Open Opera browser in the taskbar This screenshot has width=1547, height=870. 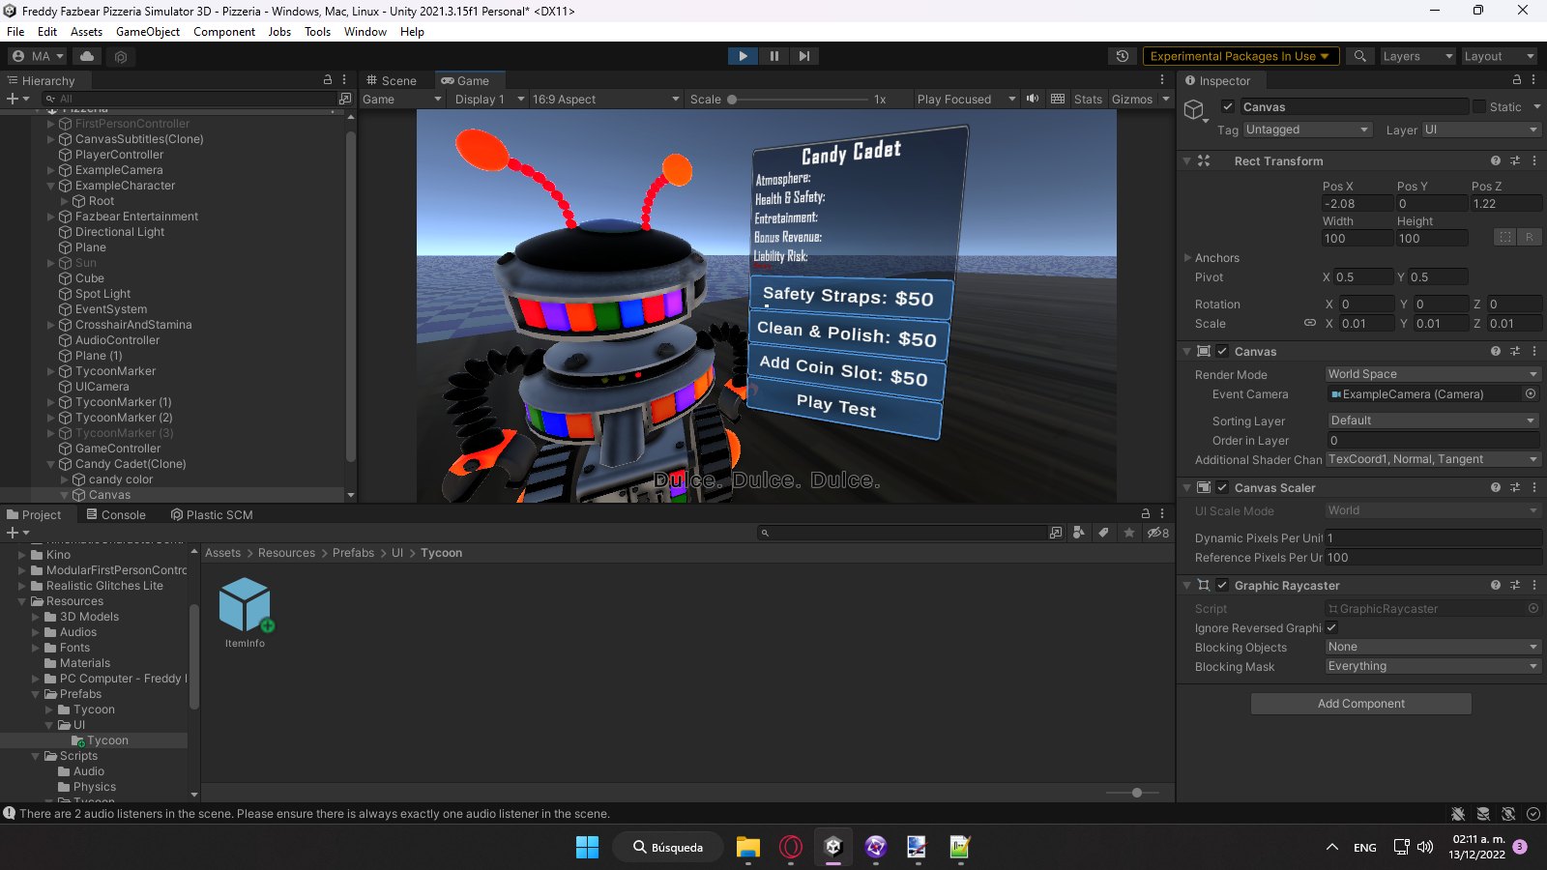(x=791, y=848)
